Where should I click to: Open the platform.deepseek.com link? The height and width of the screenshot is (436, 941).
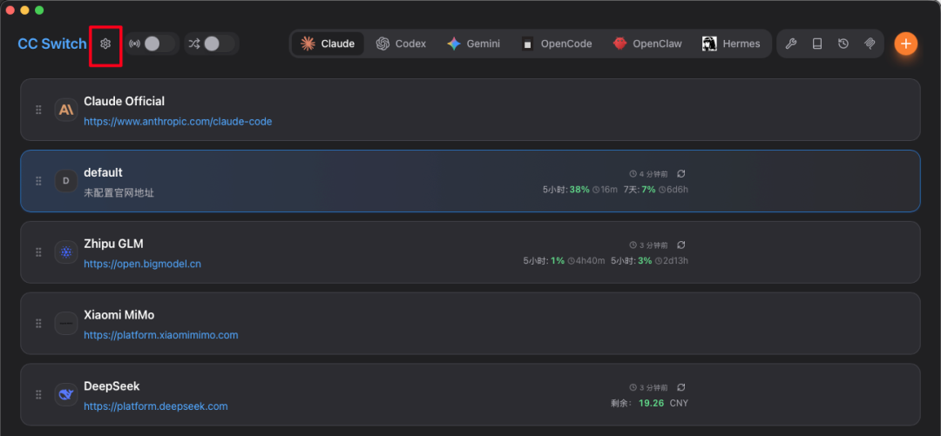[x=155, y=406]
